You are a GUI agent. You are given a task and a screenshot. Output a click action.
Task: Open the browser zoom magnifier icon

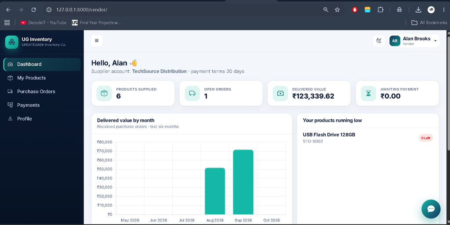pos(326,10)
